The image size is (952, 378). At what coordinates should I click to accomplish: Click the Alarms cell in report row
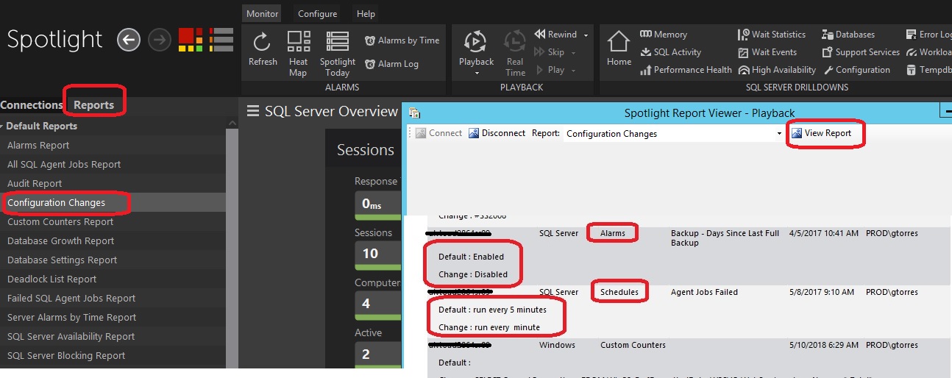pyautogui.click(x=613, y=233)
